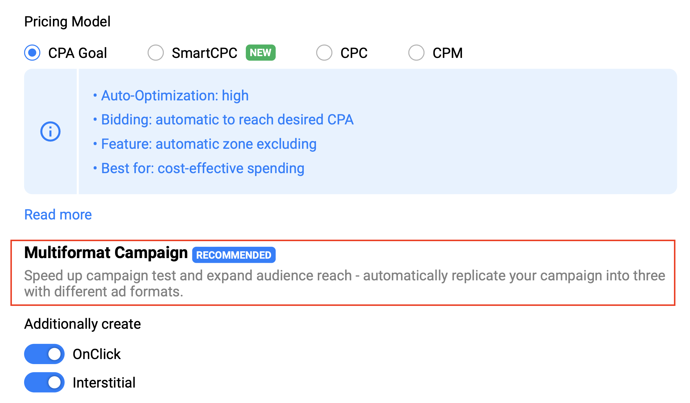Click the info circle icon
690x403 pixels.
click(50, 131)
